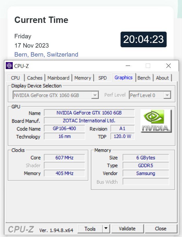Click the Code Name label
This screenshot has width=182, height=237.
pyautogui.click(x=28, y=129)
